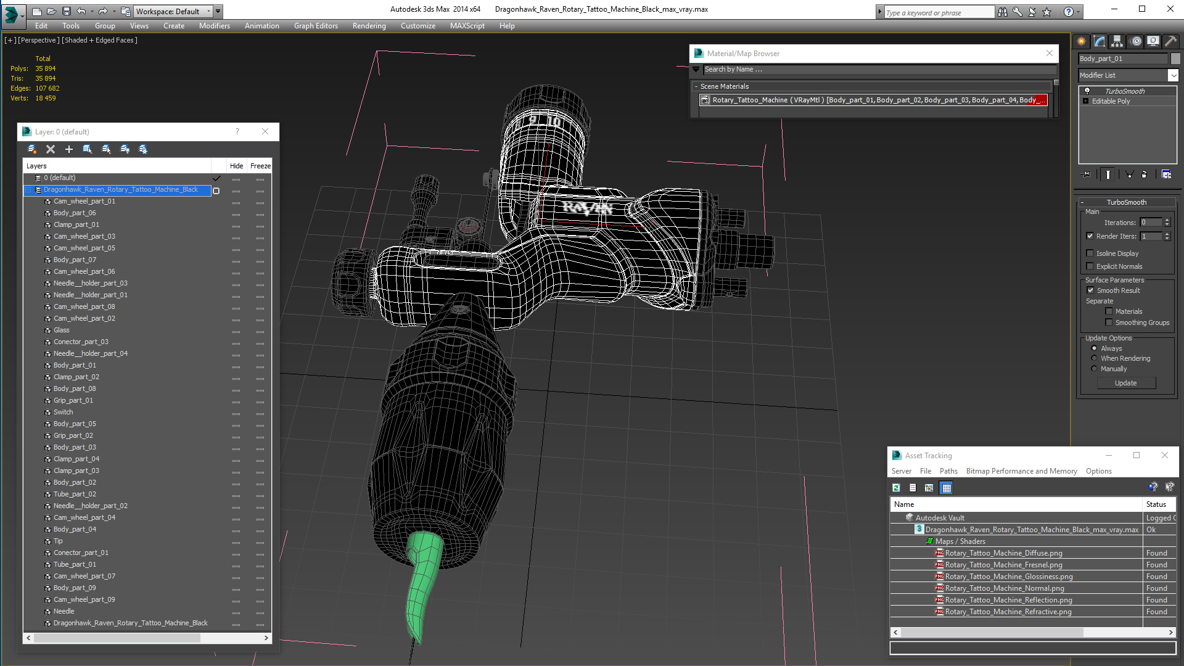The width and height of the screenshot is (1184, 666).
Task: Open the Motion command panel tab
Action: pos(1136,41)
